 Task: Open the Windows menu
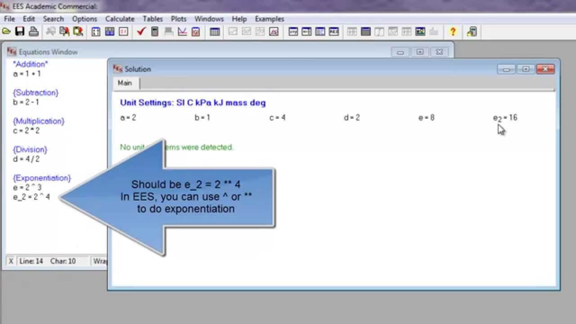(209, 19)
